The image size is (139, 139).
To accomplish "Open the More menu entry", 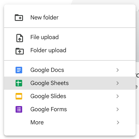I will point(70,122).
